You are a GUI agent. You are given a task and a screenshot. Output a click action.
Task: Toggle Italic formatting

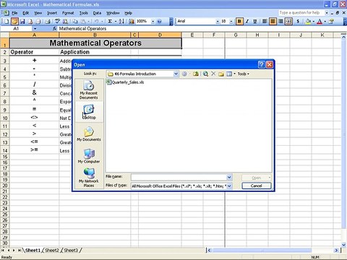pyautogui.click(x=247, y=22)
